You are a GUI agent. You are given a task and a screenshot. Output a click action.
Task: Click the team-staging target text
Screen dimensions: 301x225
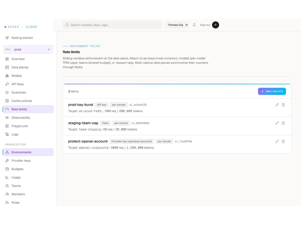90,129
